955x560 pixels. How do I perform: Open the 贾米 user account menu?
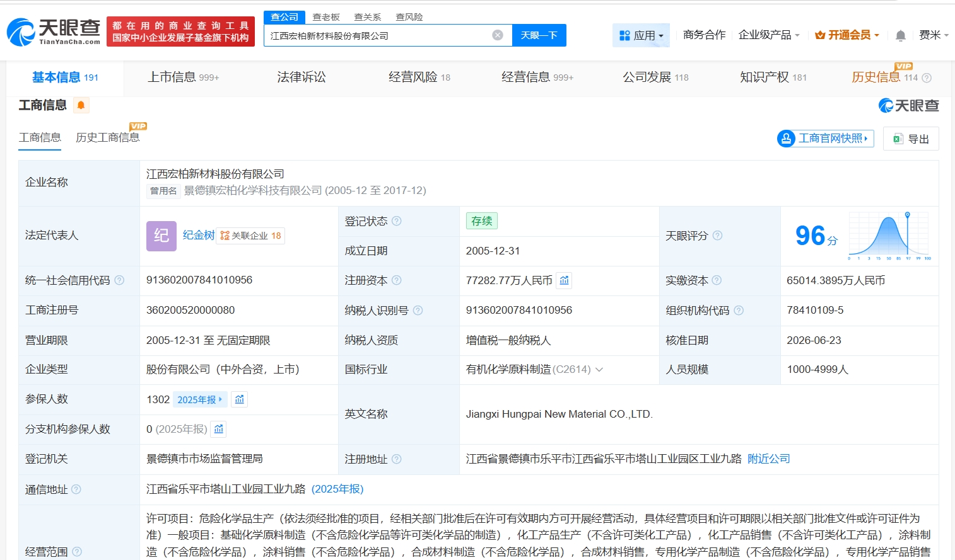point(934,35)
